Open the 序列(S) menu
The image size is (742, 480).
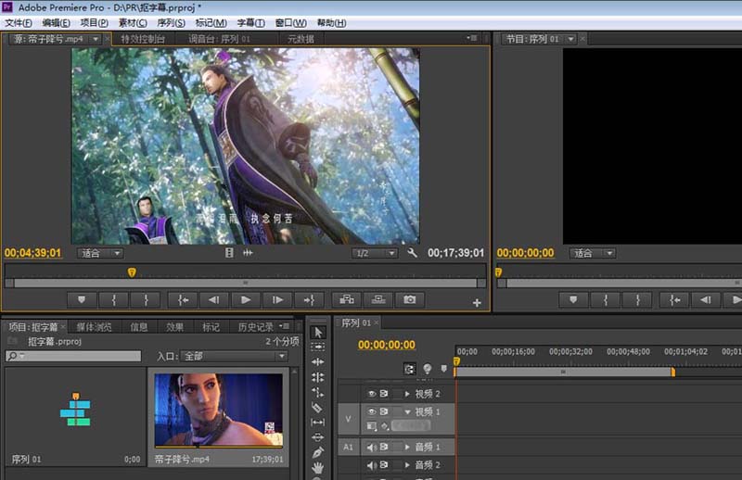tap(171, 22)
